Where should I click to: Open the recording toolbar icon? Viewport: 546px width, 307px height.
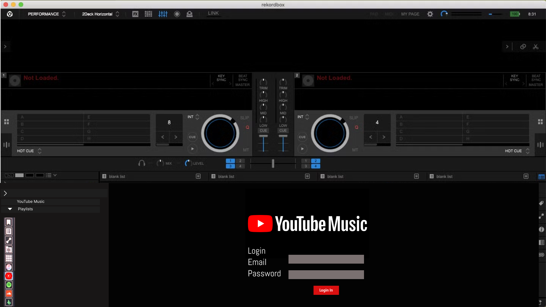pyautogui.click(x=177, y=14)
